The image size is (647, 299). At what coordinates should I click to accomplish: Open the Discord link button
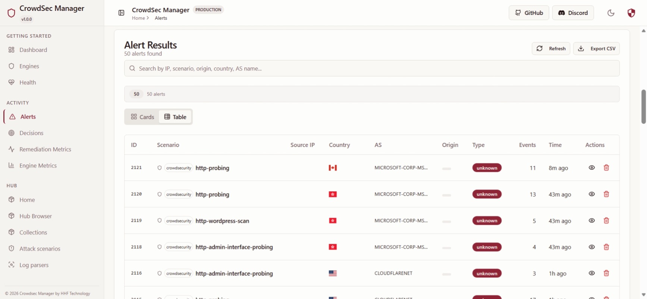coord(573,13)
